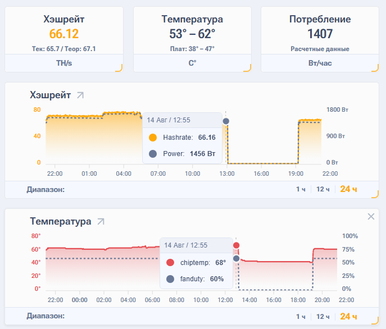The image size is (386, 329).
Task: Select 24 ч range in Температура chart
Action: [348, 316]
